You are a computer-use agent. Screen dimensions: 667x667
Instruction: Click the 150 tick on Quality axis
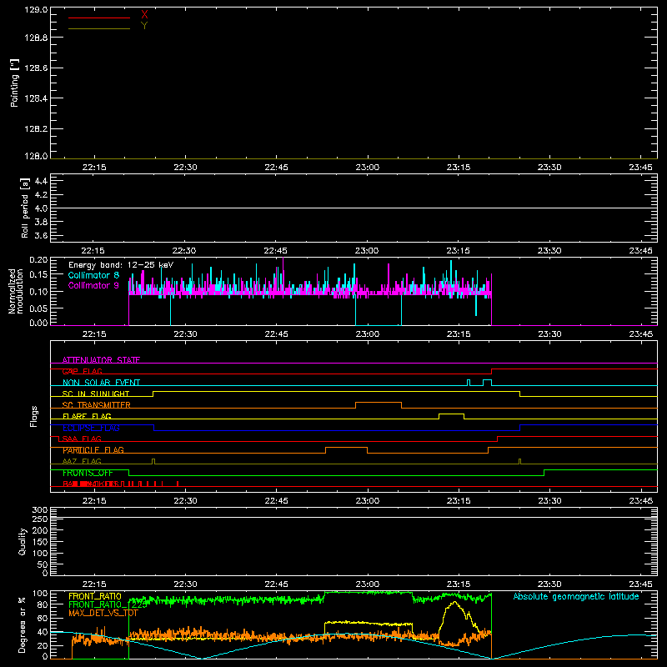(40, 542)
